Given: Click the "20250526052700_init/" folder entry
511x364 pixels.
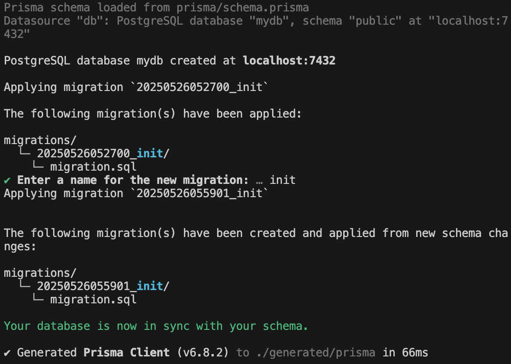Looking at the screenshot, I should [103, 154].
